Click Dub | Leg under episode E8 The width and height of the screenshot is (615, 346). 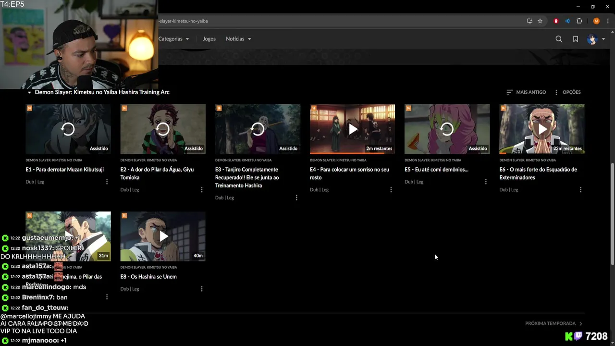(x=130, y=289)
